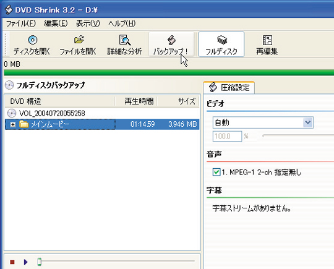Open the ファイル(F) menu
This screenshot has width=334, height=269.
pos(20,23)
